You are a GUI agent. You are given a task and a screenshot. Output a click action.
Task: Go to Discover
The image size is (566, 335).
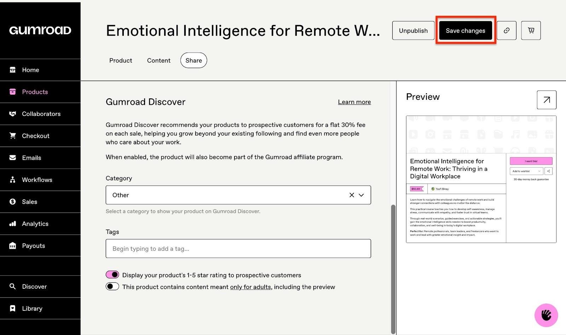[40, 287]
